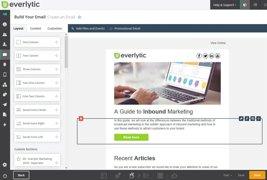Open the blue help tooltip beside Create an Email
This screenshot has height=180, width=267.
click(x=79, y=17)
